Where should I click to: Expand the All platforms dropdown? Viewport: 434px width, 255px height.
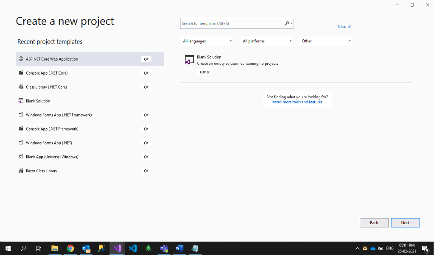coord(267,41)
